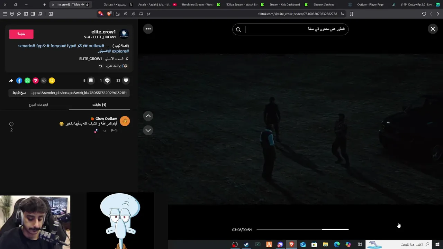
Task: Seek using the video progress bar
Action: (302, 229)
